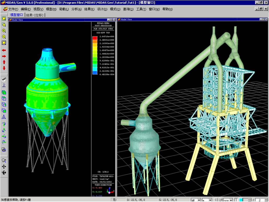Open the 设计(D) menu
269x202 pixels.
tap(102, 9)
